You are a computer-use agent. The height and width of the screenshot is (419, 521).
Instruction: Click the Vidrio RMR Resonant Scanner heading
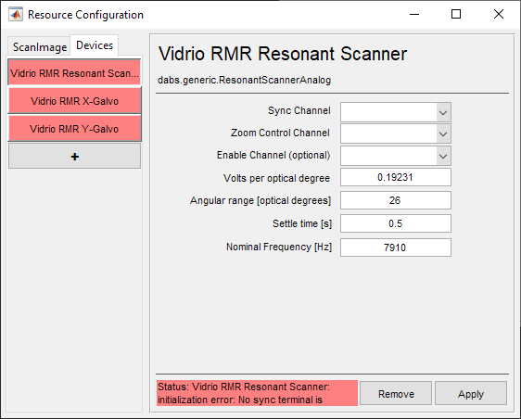283,54
